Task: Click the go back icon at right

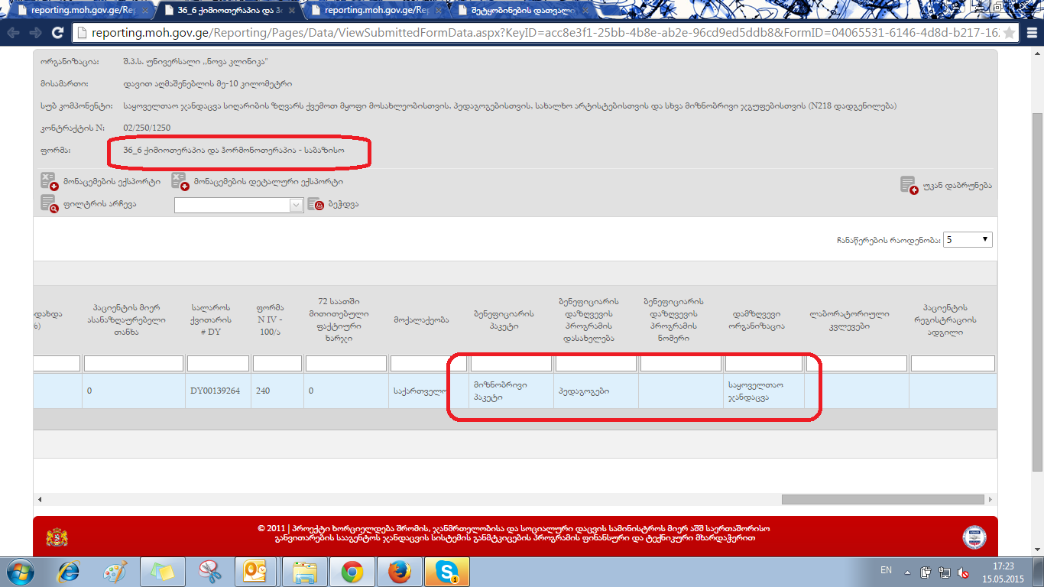Action: (909, 185)
